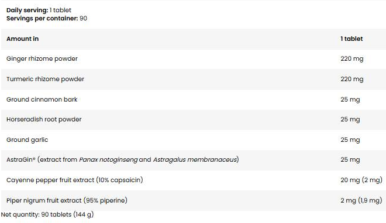Select the Ground cinnamon bark row
The image size is (386, 223).
tap(194, 99)
